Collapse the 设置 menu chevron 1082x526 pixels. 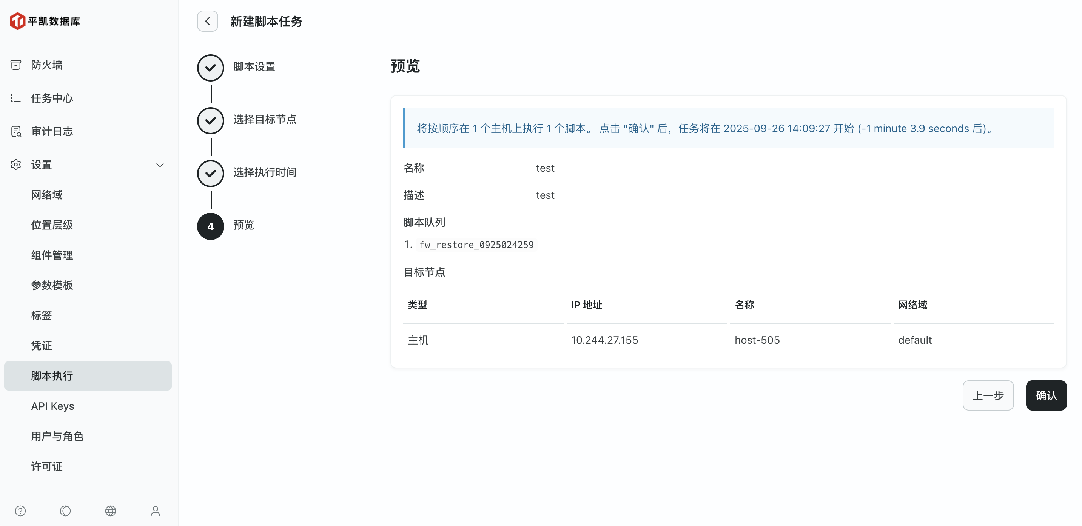pyautogui.click(x=160, y=165)
